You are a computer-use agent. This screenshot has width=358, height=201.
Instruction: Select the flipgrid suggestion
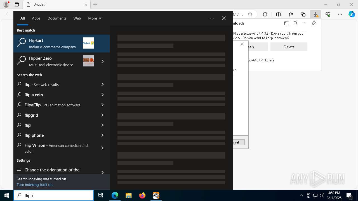55,115
